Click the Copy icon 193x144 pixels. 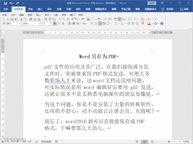coord(64,19)
